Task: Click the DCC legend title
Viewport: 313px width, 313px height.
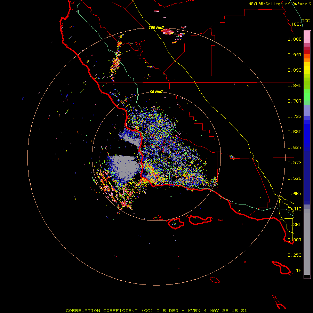Action: pos(305,21)
